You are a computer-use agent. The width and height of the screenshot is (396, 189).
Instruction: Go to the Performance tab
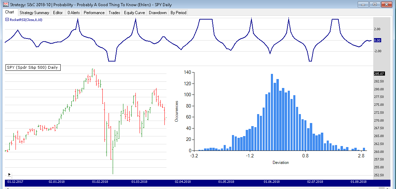coord(94,13)
